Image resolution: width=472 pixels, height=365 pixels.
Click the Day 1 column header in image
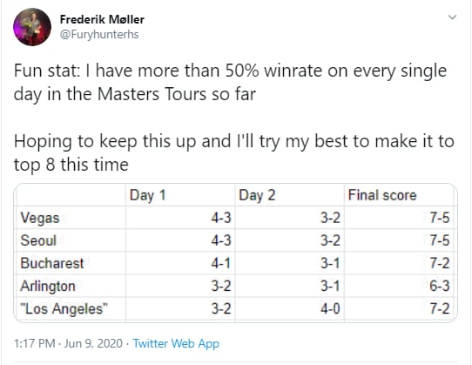point(147,195)
